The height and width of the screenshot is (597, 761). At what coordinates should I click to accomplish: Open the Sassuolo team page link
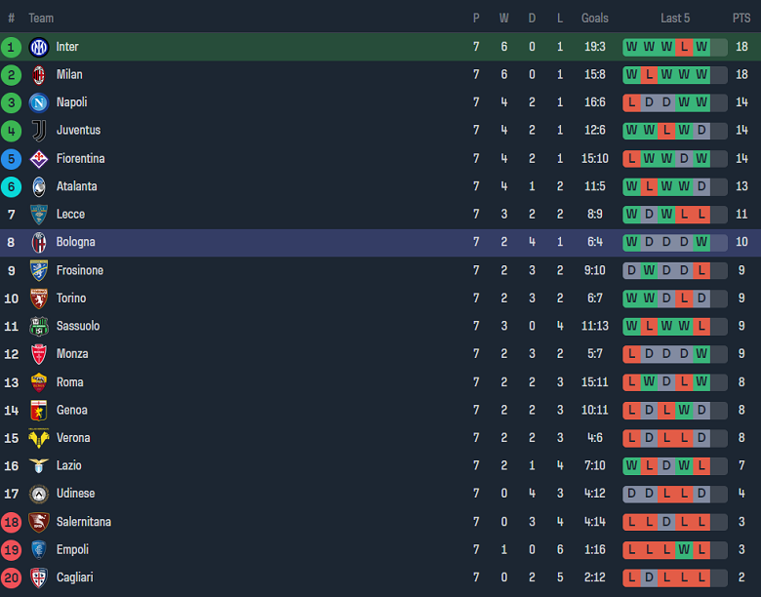click(78, 326)
